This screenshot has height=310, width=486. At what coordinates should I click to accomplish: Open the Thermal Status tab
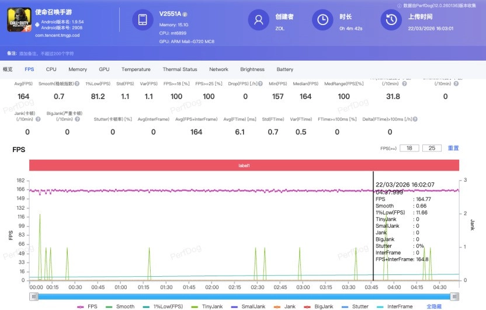pyautogui.click(x=179, y=69)
